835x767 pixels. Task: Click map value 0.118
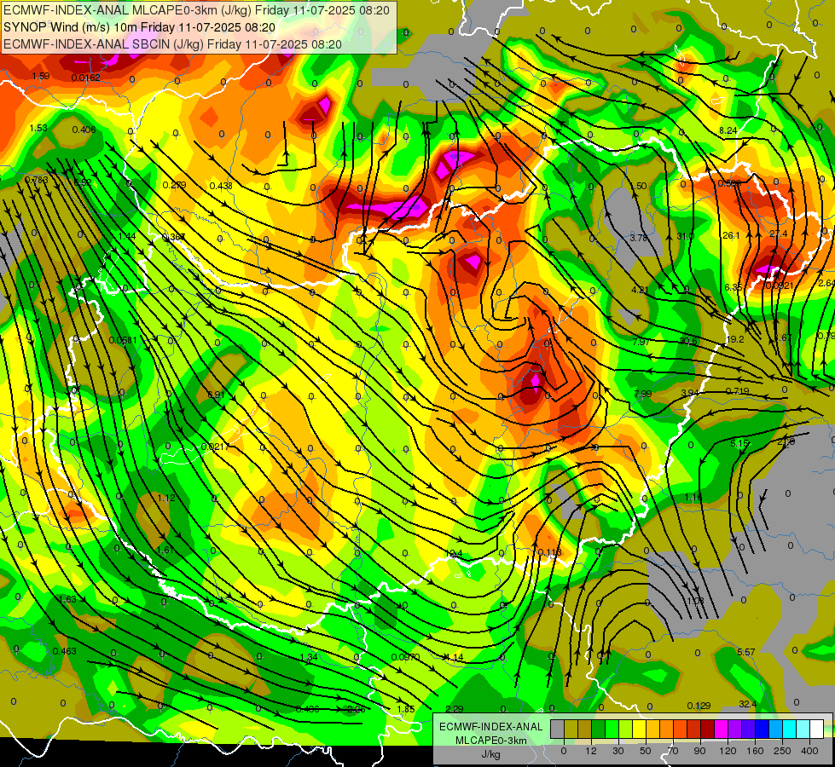(x=549, y=552)
